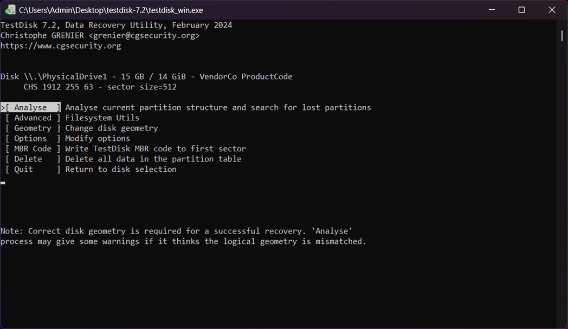Screen dimensions: 568x329
Task: Click the 'Change disk geometry' description text
Action: click(111, 128)
